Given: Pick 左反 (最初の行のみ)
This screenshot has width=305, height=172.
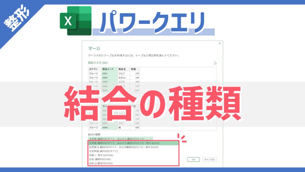Looking at the screenshot, I should (133, 159).
